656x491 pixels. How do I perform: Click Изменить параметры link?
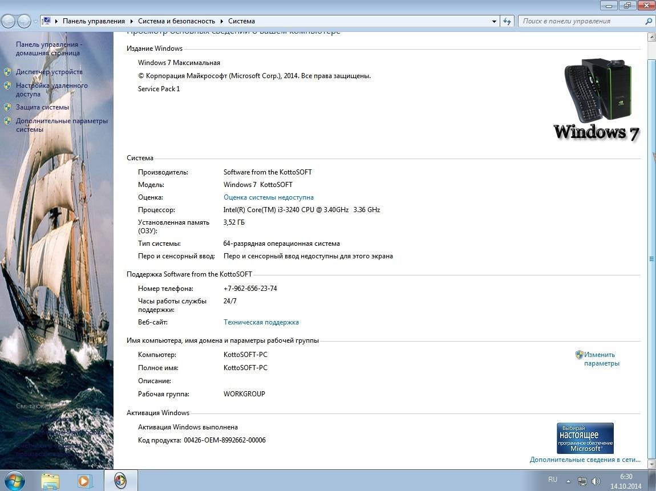(x=601, y=359)
